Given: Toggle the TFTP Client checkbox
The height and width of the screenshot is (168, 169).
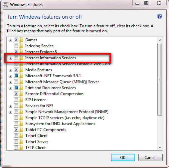Looking at the screenshot, I should (x=16, y=148).
